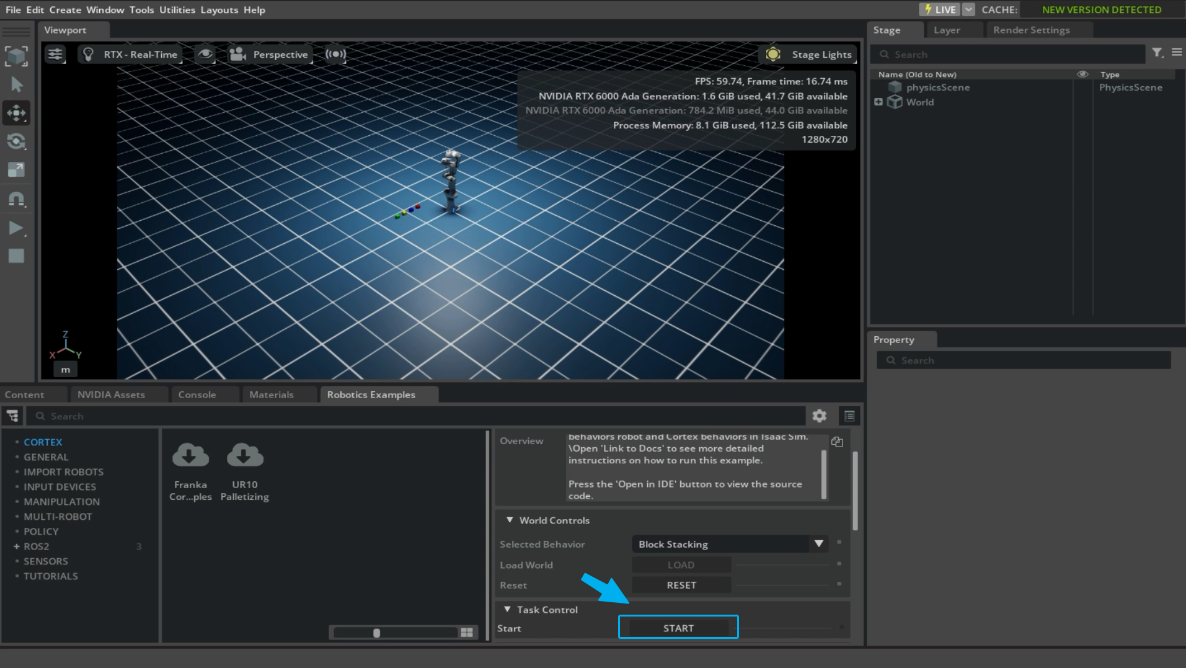Click the visibility eye column header
This screenshot has width=1186, height=668.
[x=1082, y=74]
